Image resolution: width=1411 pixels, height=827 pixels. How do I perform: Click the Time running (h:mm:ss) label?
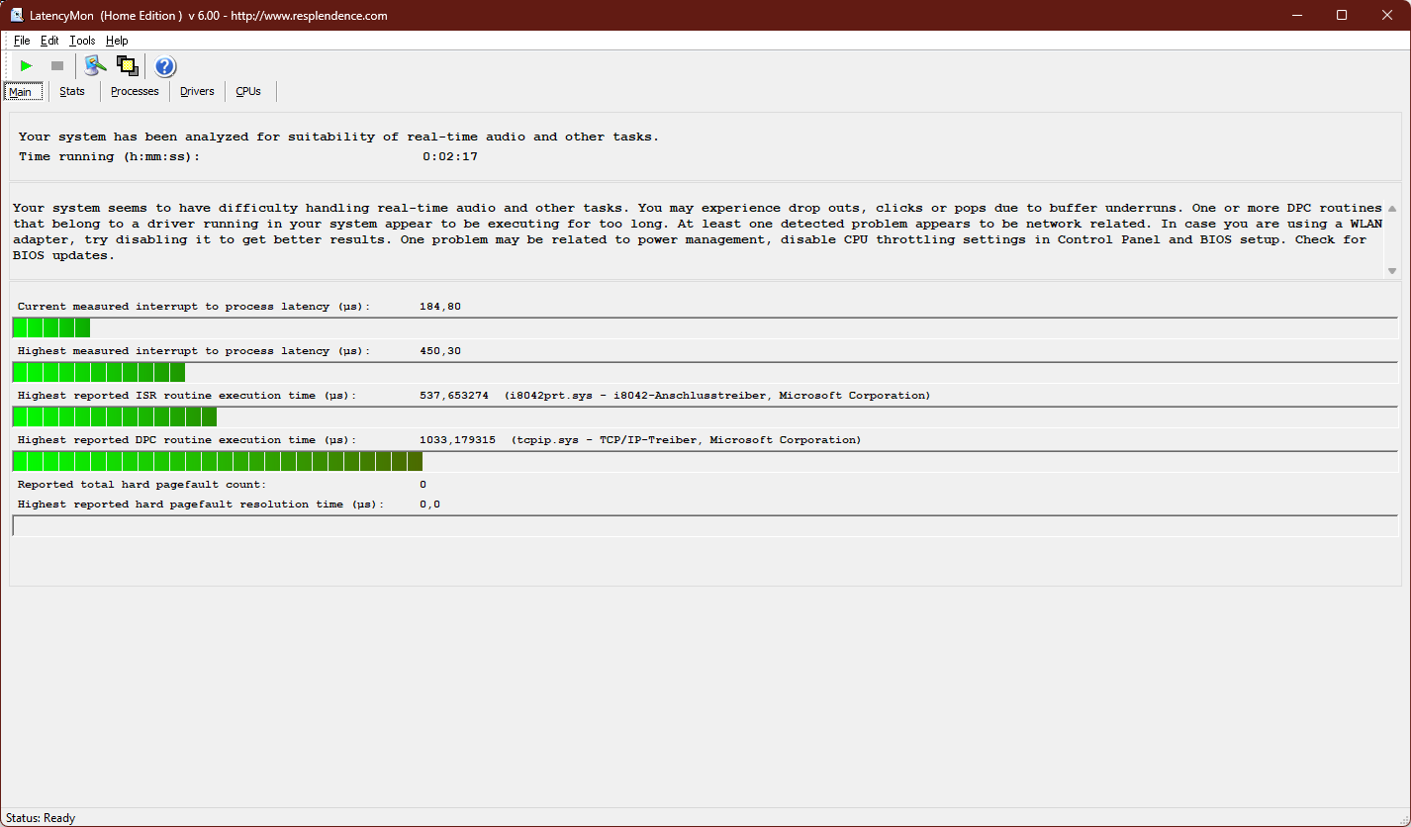tap(109, 156)
